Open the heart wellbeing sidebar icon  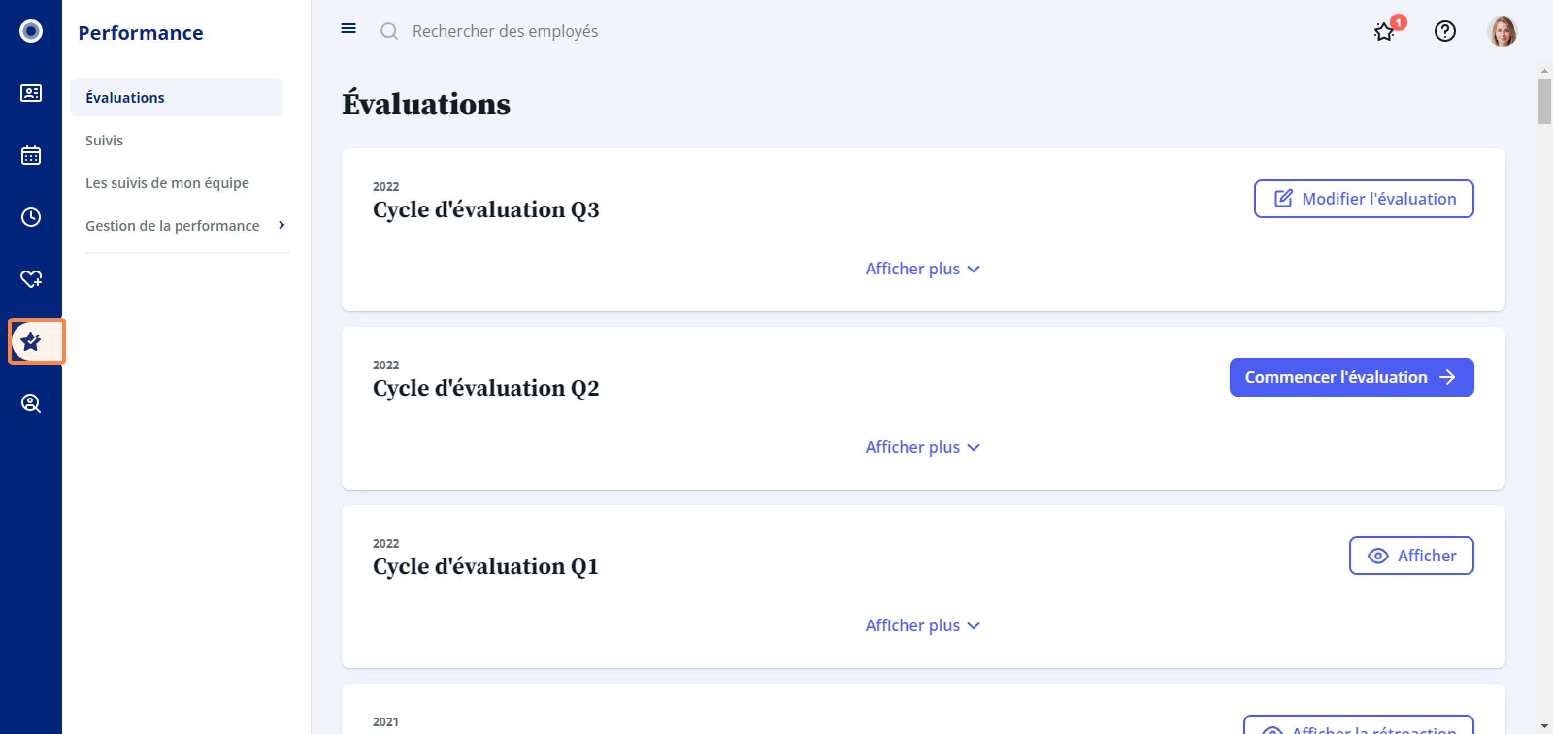[31, 279]
